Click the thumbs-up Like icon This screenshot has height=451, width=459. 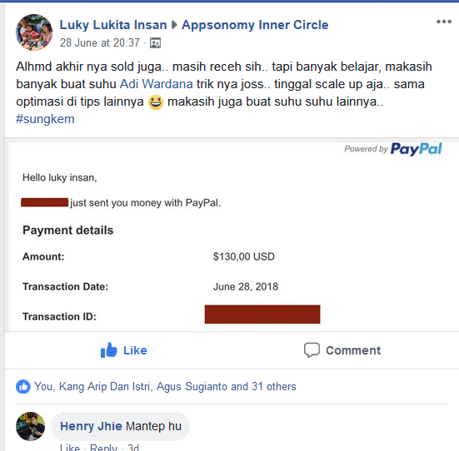point(108,349)
